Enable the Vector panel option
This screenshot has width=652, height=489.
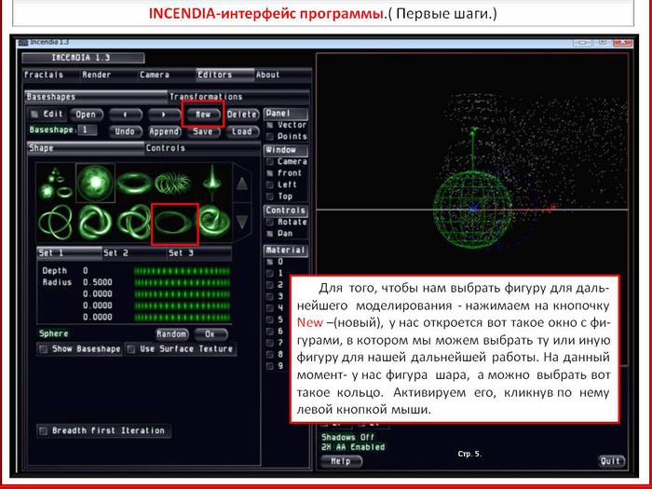(270, 125)
